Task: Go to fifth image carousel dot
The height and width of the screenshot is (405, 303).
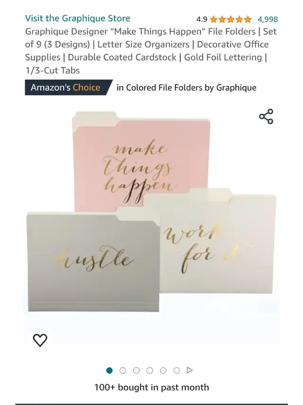Action: click(x=163, y=370)
